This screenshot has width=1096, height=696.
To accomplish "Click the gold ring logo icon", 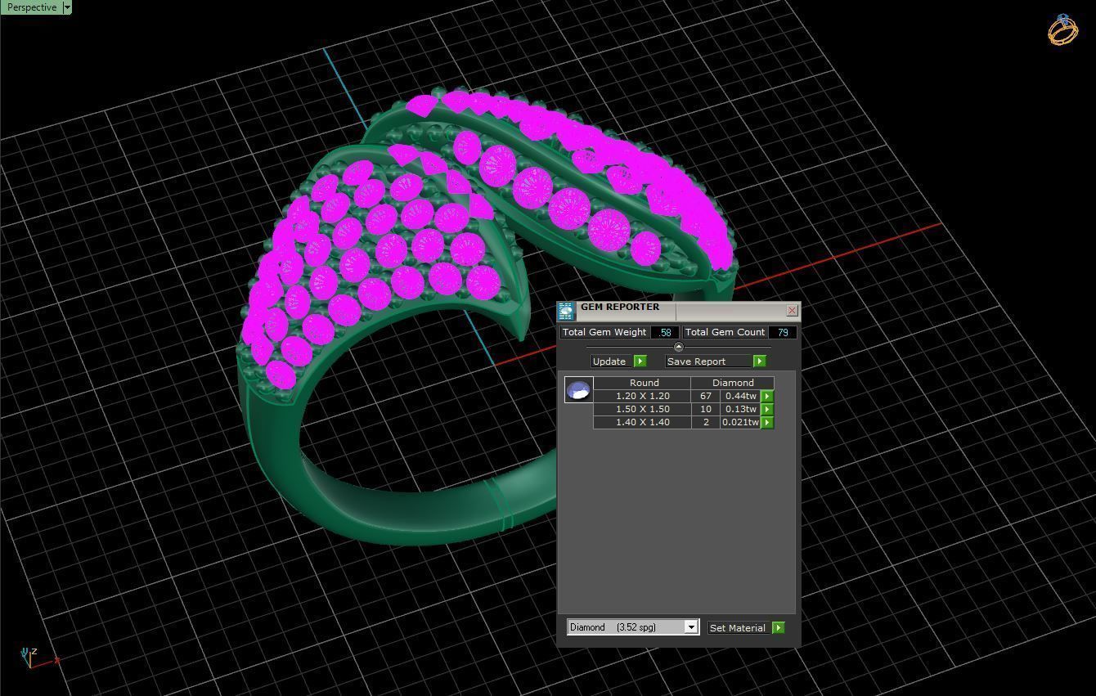I will [1062, 29].
